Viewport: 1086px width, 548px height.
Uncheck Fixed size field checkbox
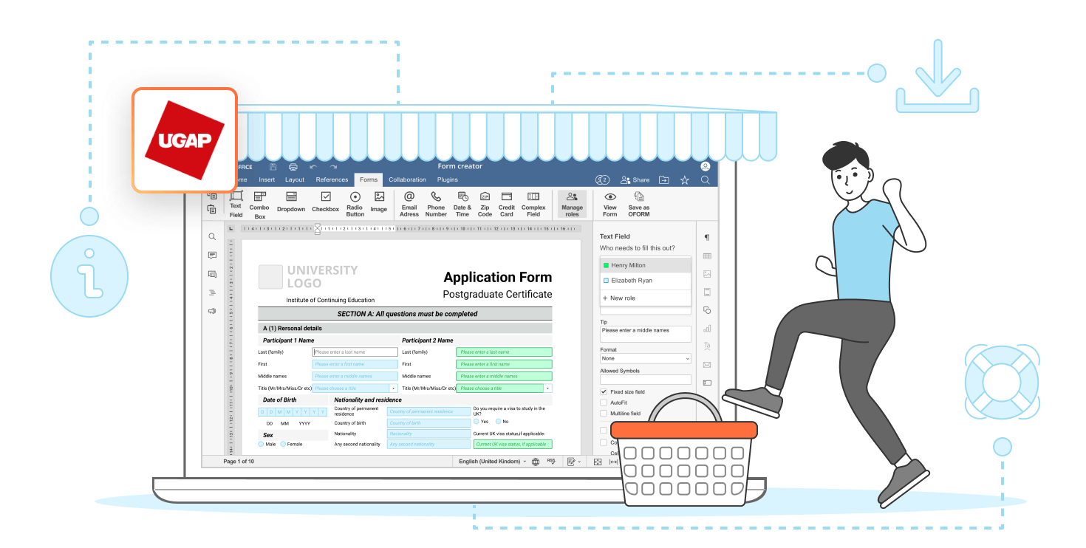pos(604,391)
